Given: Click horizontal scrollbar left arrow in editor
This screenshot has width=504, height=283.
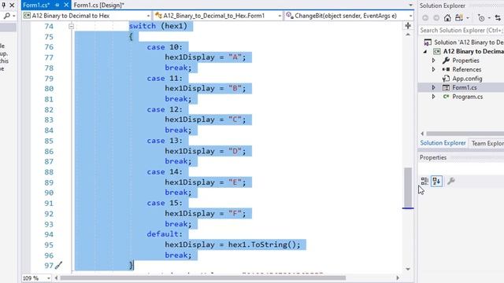Looking at the screenshot, I should (57, 277).
